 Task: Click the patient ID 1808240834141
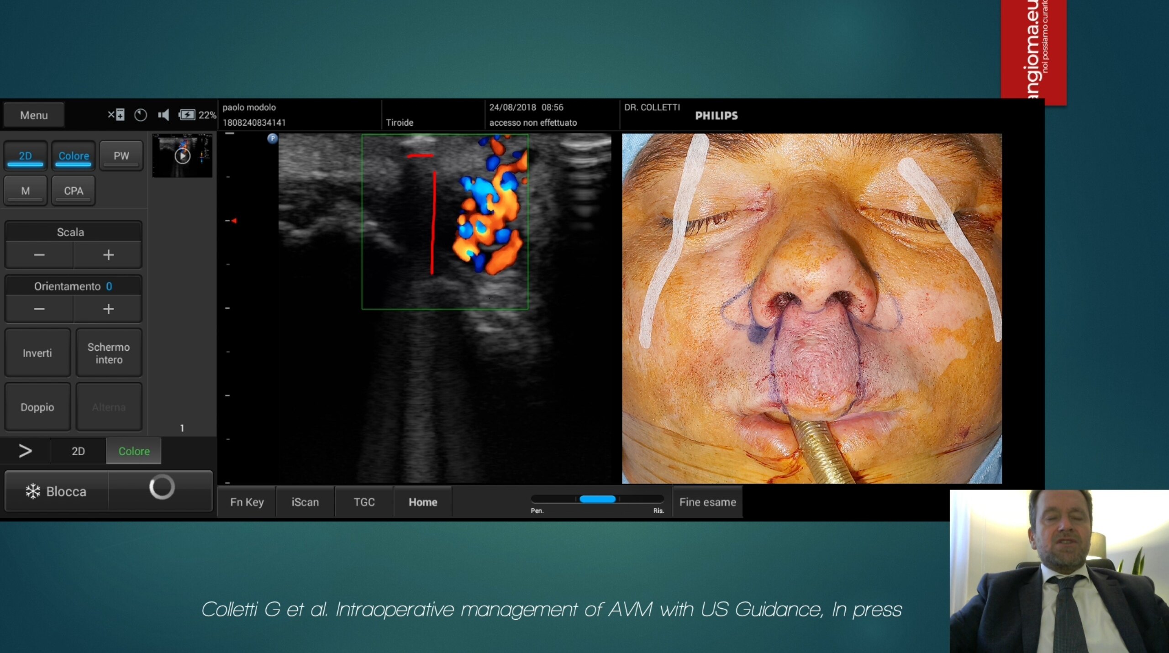[254, 122]
